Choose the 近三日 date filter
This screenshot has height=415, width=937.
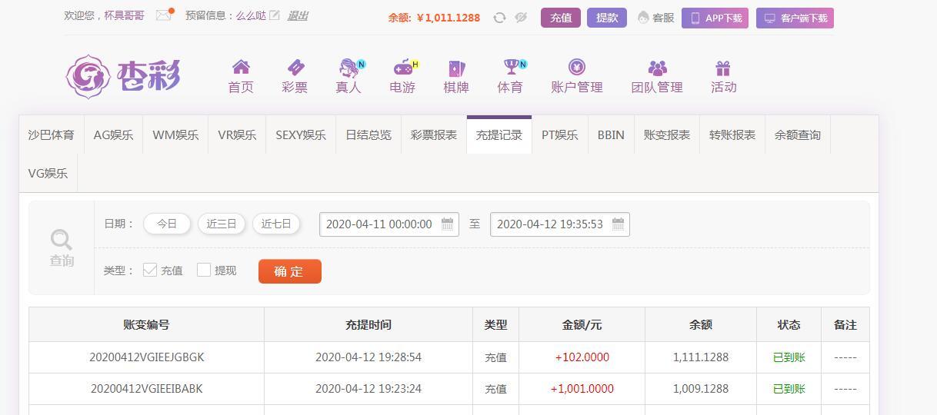[x=222, y=224]
